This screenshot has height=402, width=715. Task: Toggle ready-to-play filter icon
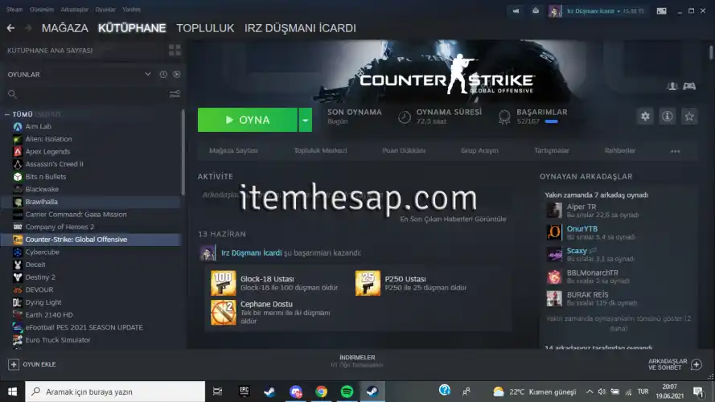[x=176, y=74]
